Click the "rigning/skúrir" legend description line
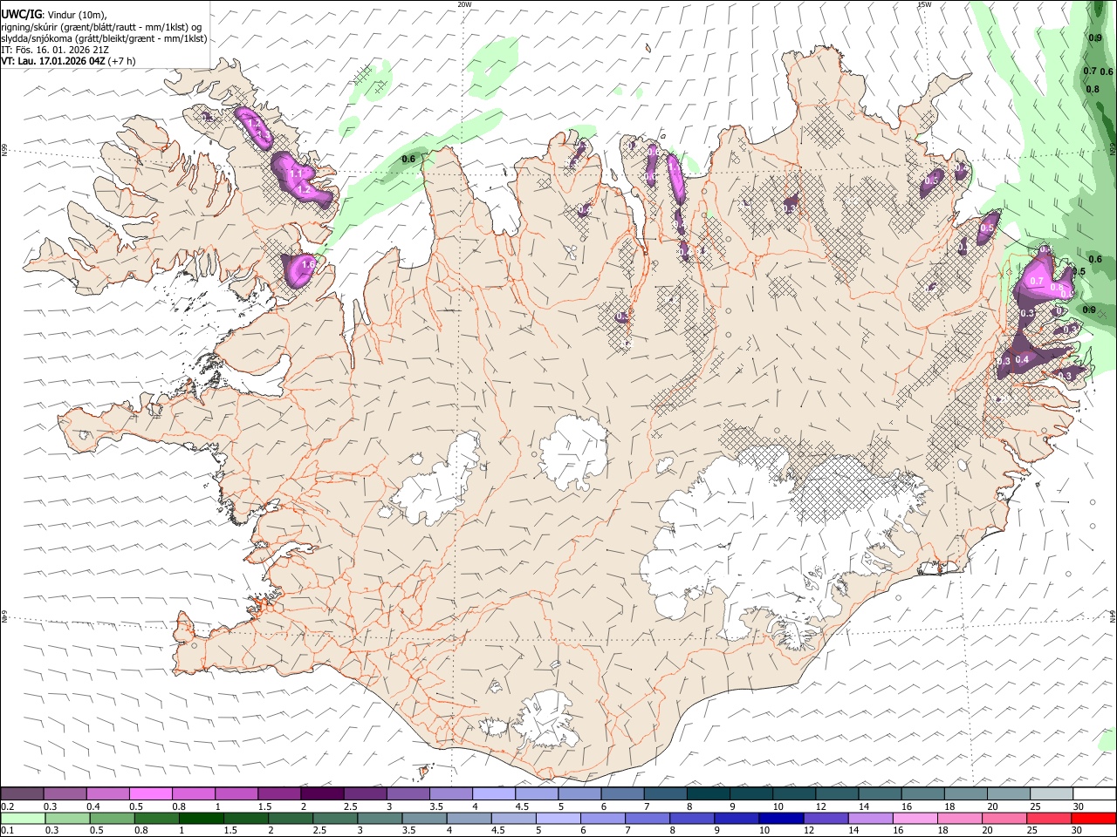 coord(102,27)
